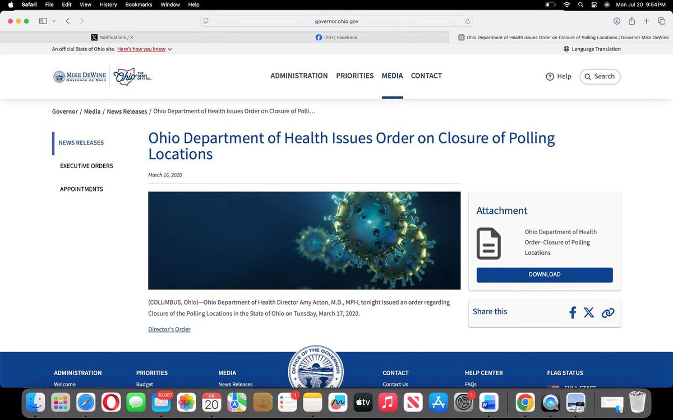
Task: Open the History menu
Action: tap(108, 4)
